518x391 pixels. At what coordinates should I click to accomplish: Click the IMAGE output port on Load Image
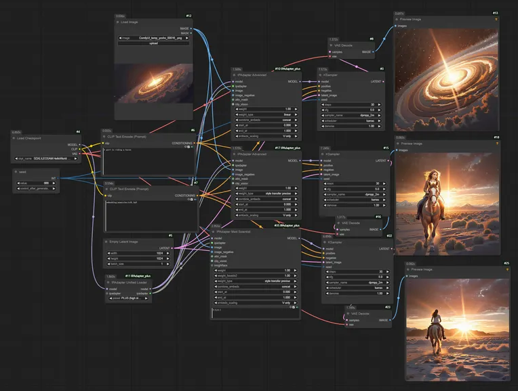pos(192,29)
